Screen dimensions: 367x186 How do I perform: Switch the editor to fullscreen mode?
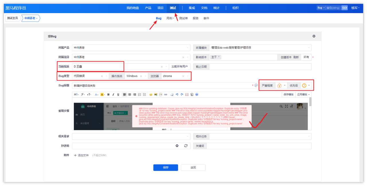[187, 94]
